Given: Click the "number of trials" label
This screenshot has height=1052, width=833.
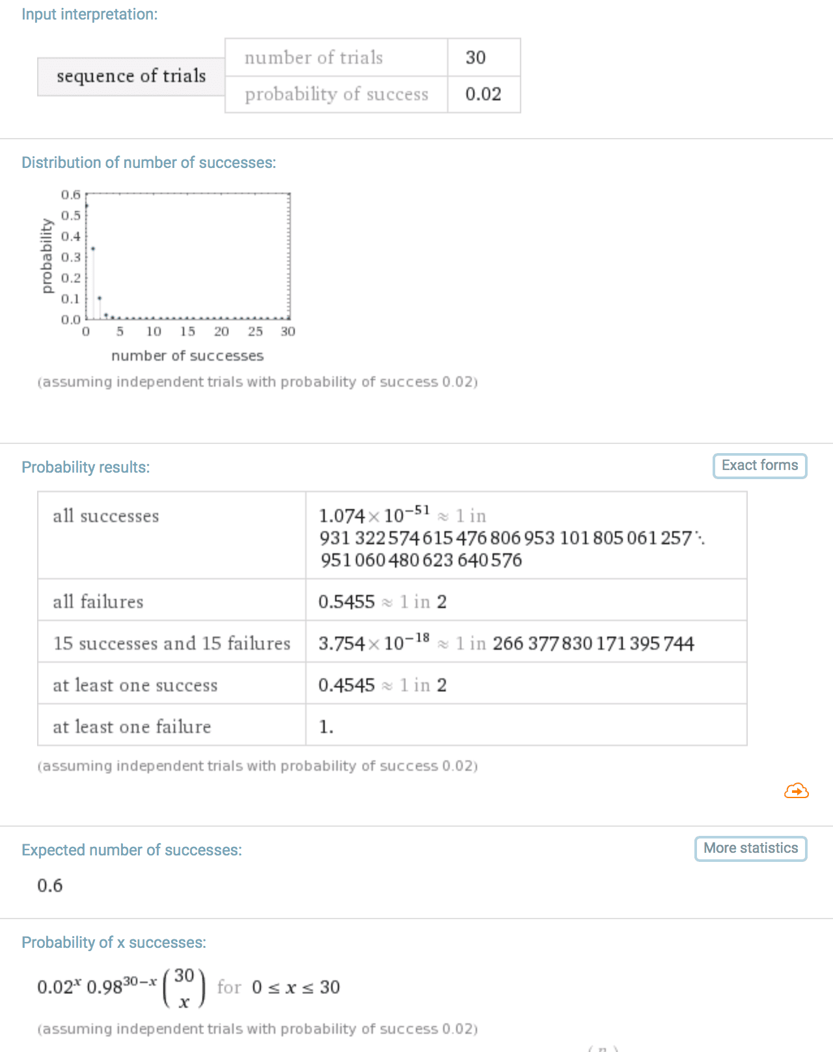Looking at the screenshot, I should [x=314, y=58].
